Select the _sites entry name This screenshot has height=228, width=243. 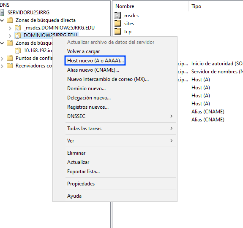[128, 24]
